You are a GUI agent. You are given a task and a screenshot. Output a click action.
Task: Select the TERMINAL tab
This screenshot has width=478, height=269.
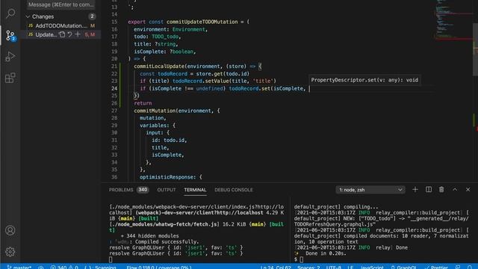[195, 190]
